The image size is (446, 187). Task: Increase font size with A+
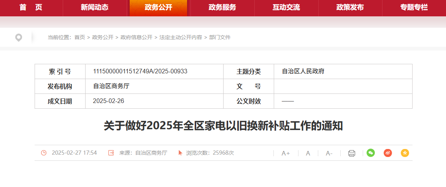click(x=286, y=153)
